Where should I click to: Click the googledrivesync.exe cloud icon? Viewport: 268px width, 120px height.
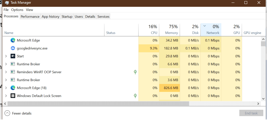coord(13,48)
